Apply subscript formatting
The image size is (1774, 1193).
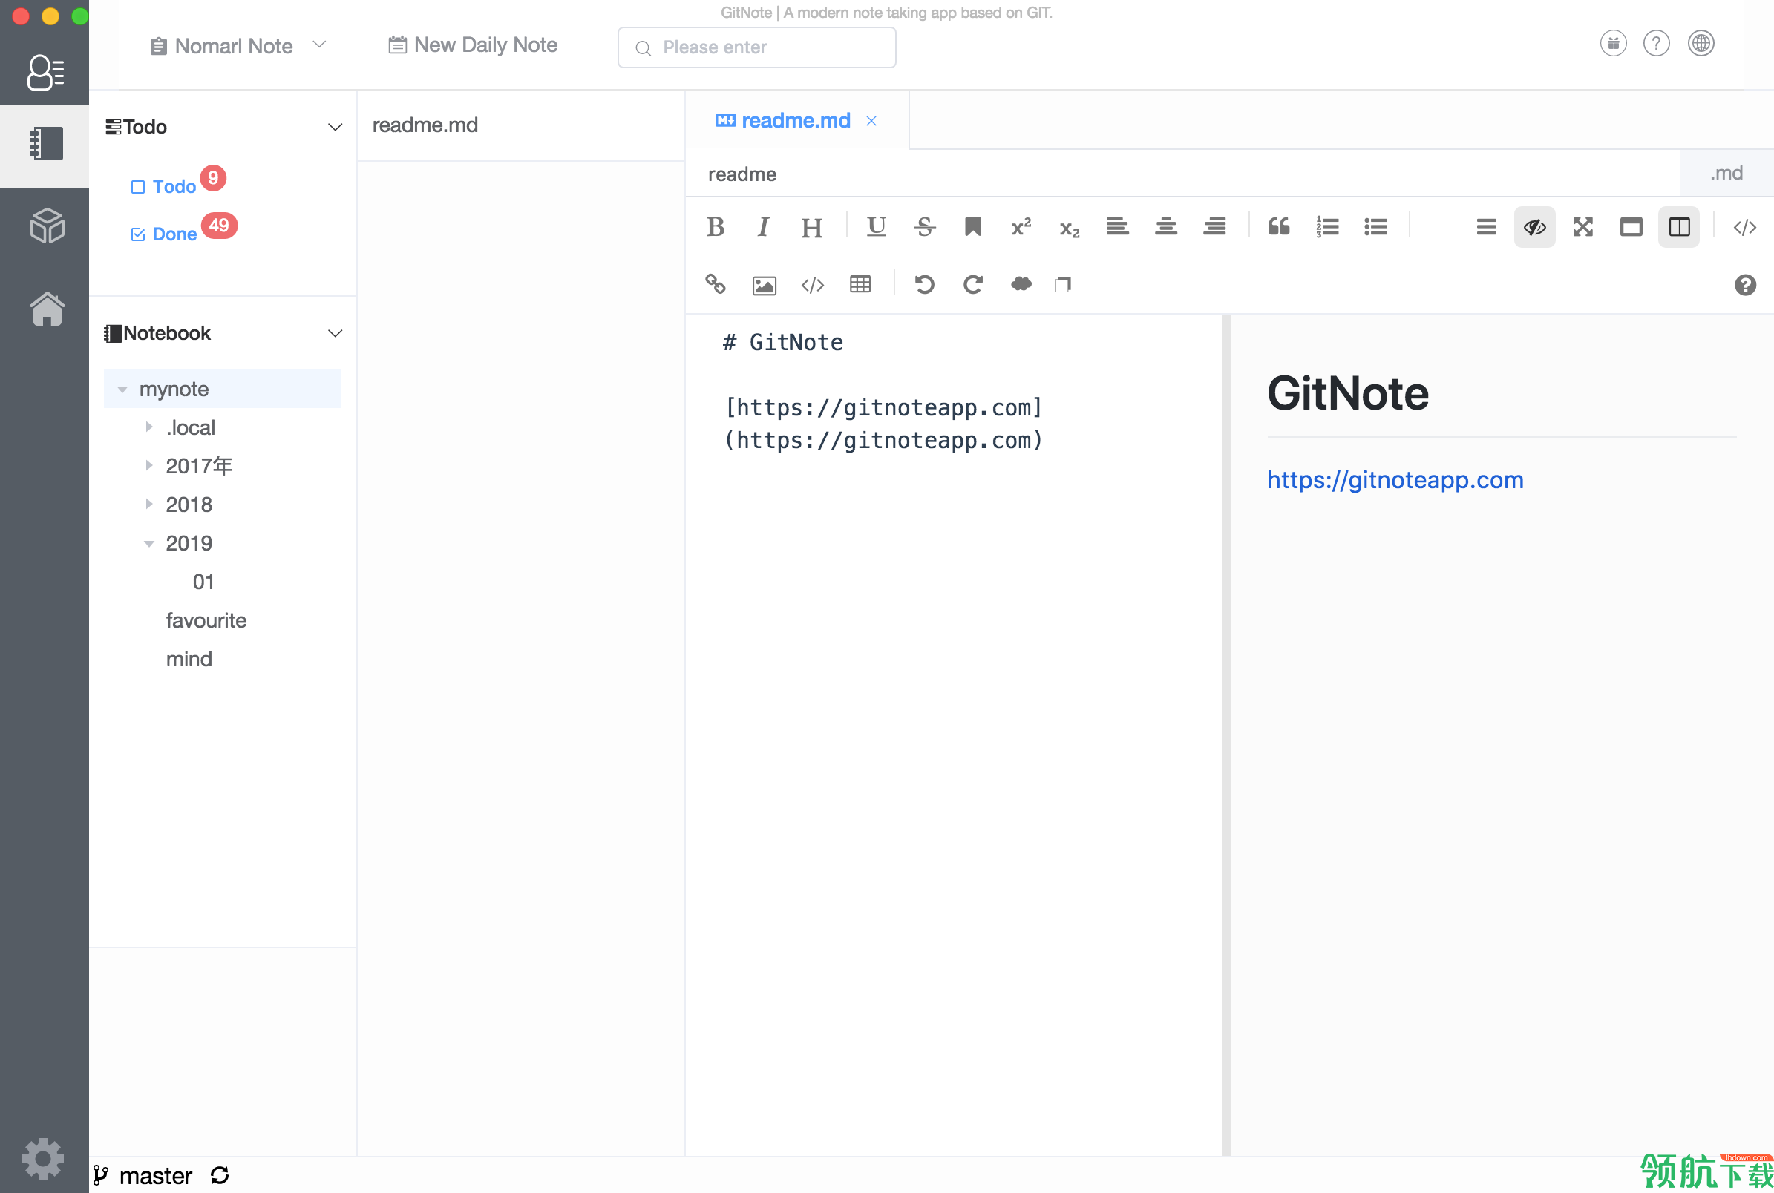point(1070,229)
